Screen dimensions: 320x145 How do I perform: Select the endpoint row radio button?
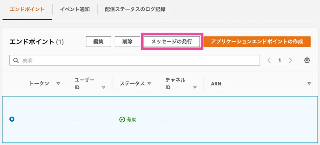pyautogui.click(x=12, y=119)
